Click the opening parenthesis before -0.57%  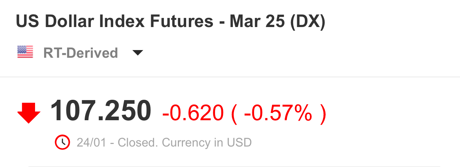click(x=234, y=113)
